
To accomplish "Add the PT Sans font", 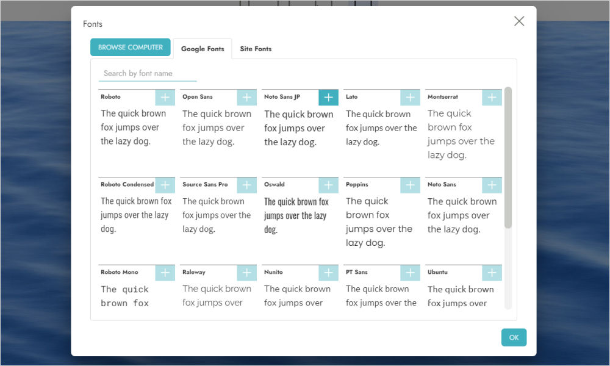I will pos(410,273).
